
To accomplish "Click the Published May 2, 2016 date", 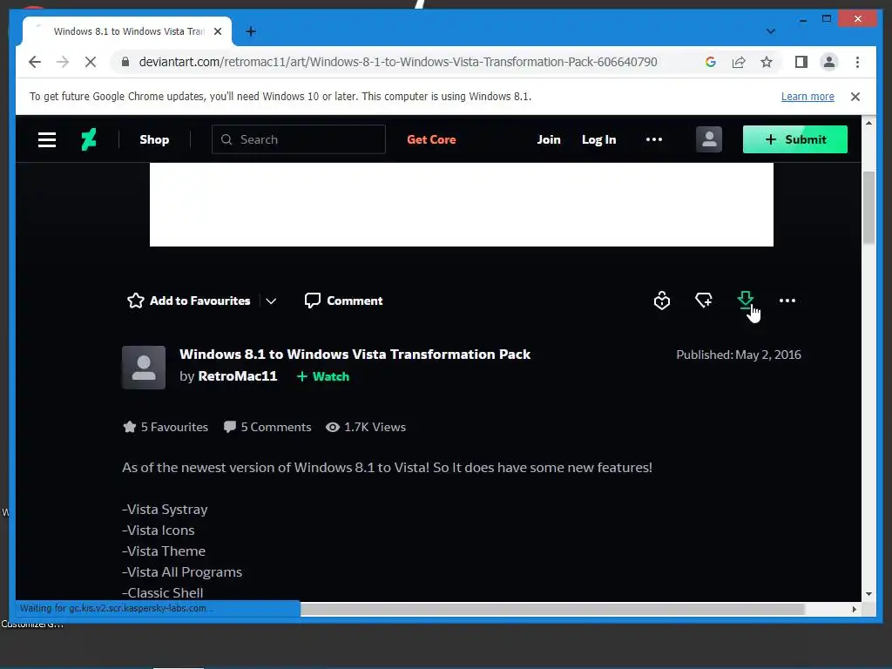I will click(x=739, y=355).
